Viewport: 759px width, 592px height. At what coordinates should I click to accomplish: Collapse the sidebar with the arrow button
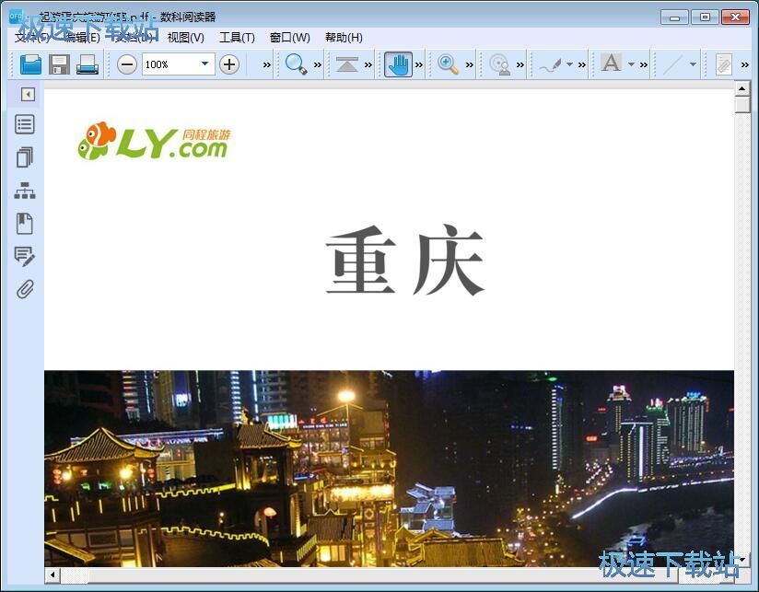[27, 94]
